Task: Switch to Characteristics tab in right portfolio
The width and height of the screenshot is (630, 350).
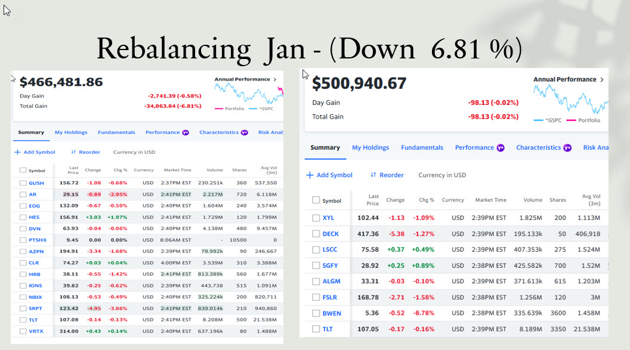Action: pyautogui.click(x=538, y=148)
